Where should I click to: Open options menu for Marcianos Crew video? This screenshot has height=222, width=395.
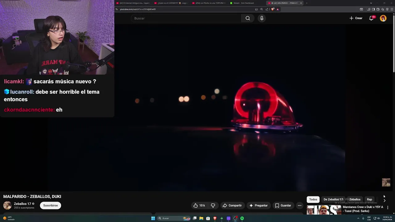[x=388, y=208]
